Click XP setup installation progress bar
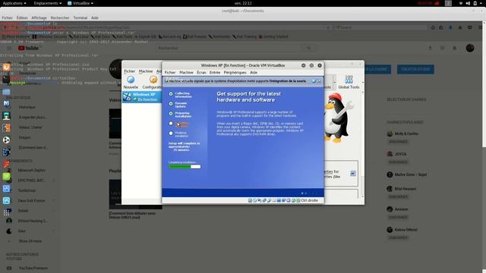Viewport: 486px width, 273px height. click(x=185, y=167)
